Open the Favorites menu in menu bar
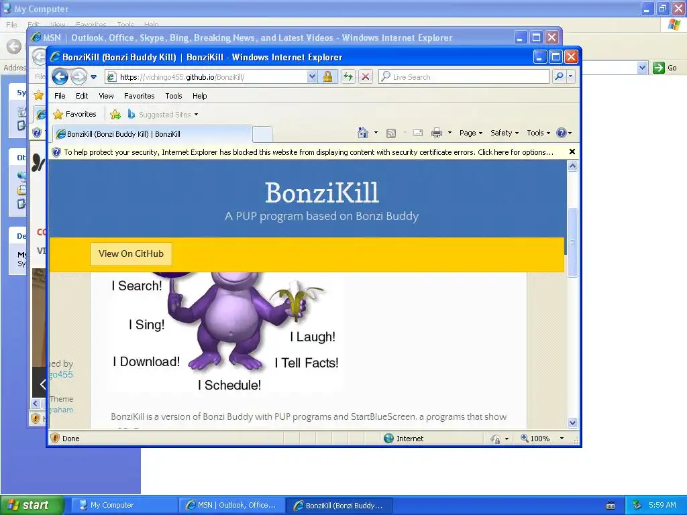 (x=139, y=96)
